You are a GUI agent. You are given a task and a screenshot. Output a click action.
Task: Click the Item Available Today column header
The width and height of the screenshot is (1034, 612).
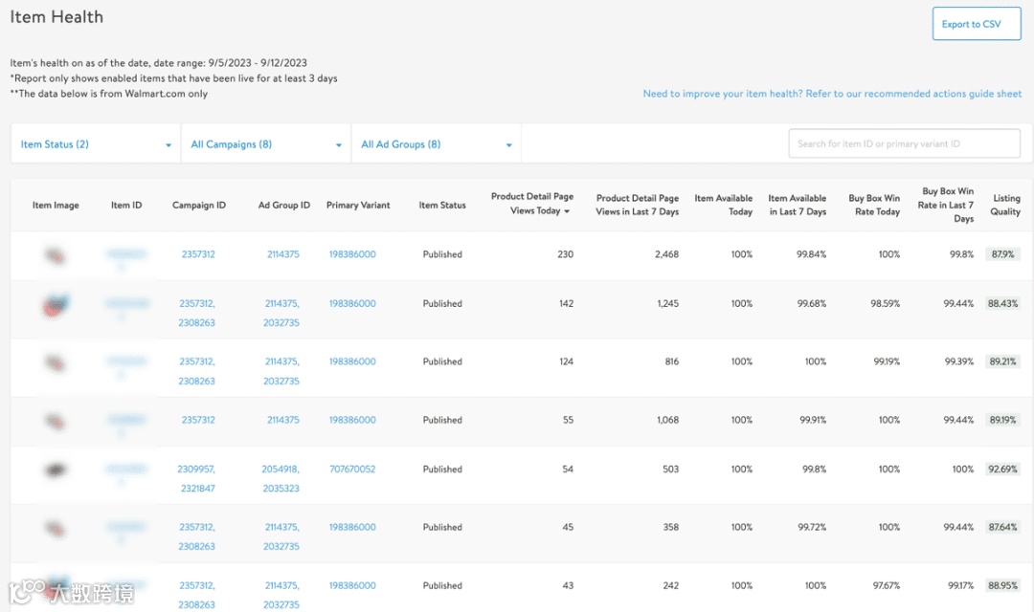click(x=724, y=205)
